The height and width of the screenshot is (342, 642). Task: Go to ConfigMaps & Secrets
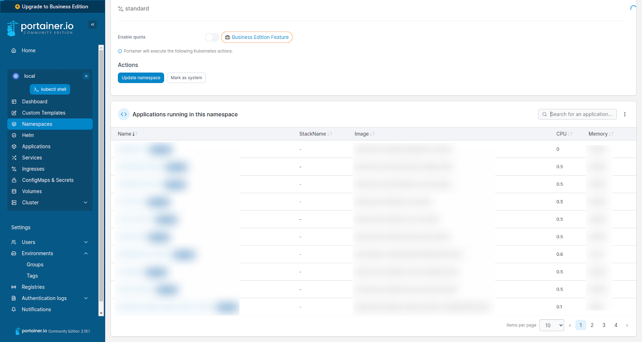(x=47, y=180)
